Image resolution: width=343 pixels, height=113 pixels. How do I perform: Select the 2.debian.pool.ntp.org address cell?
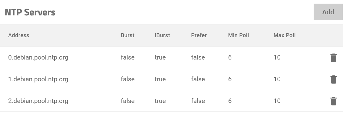[x=38, y=101]
